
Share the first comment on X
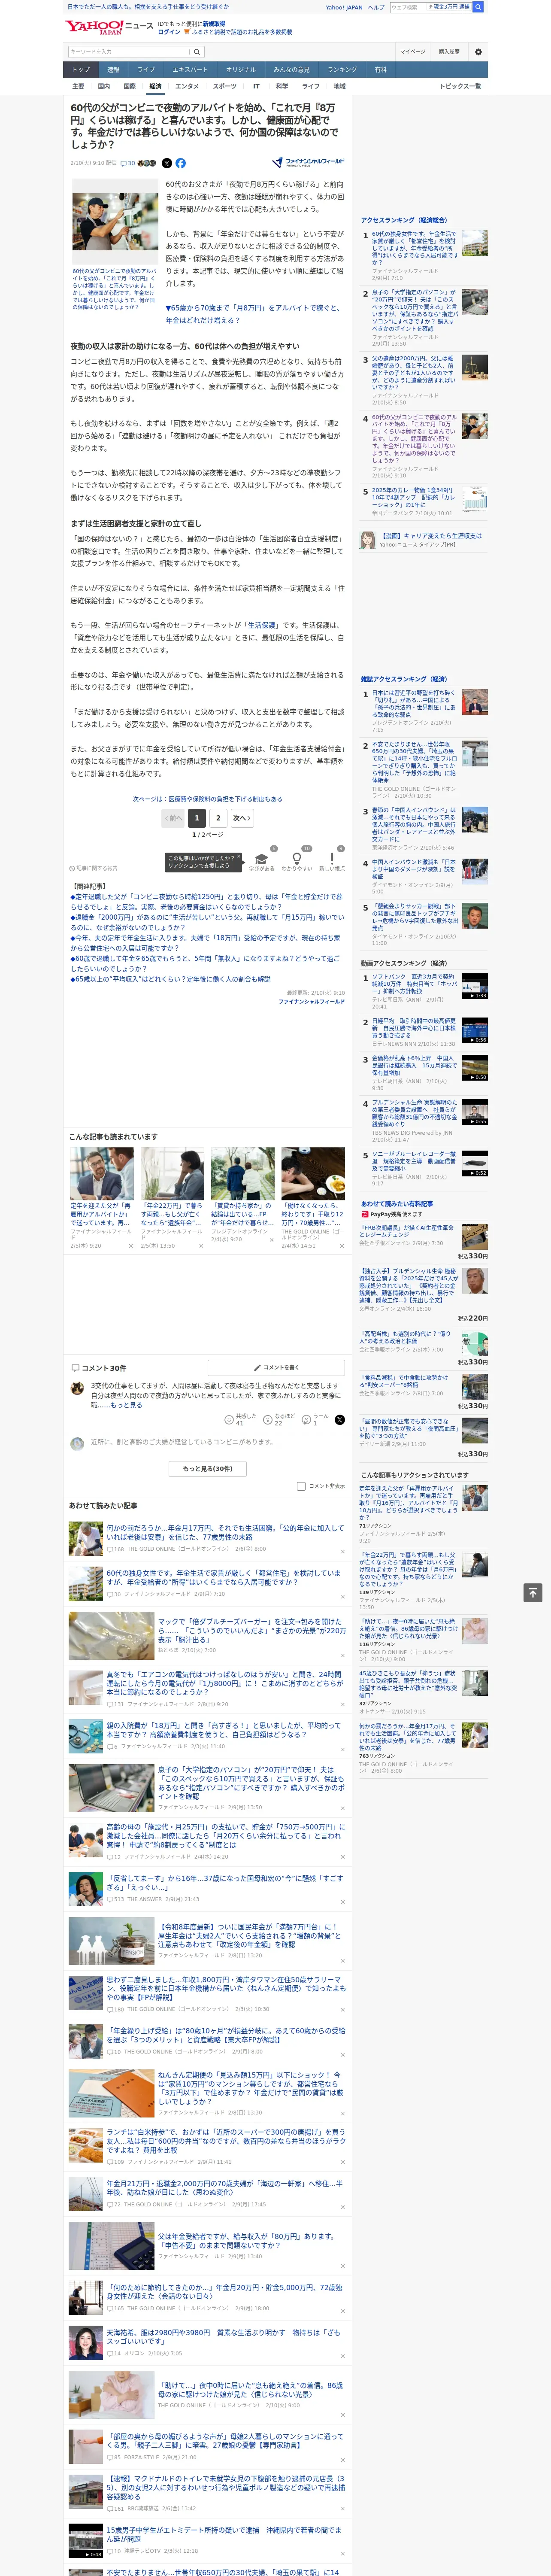340,1420
